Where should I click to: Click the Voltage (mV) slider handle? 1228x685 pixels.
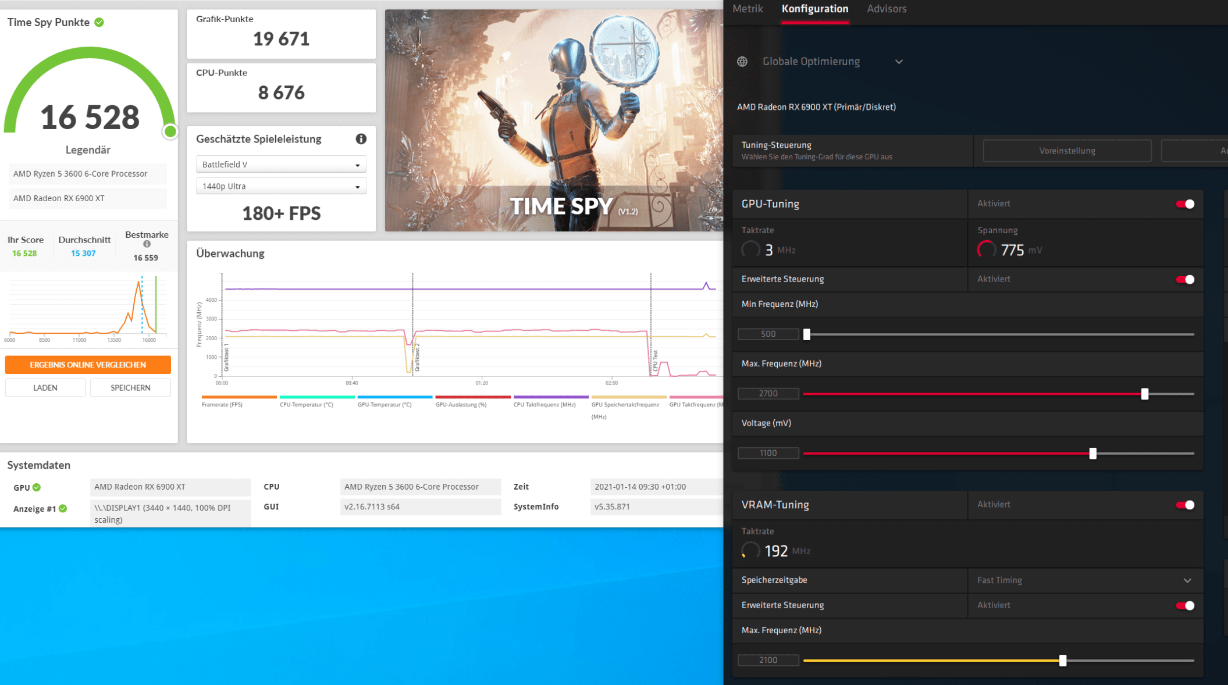pos(1093,454)
